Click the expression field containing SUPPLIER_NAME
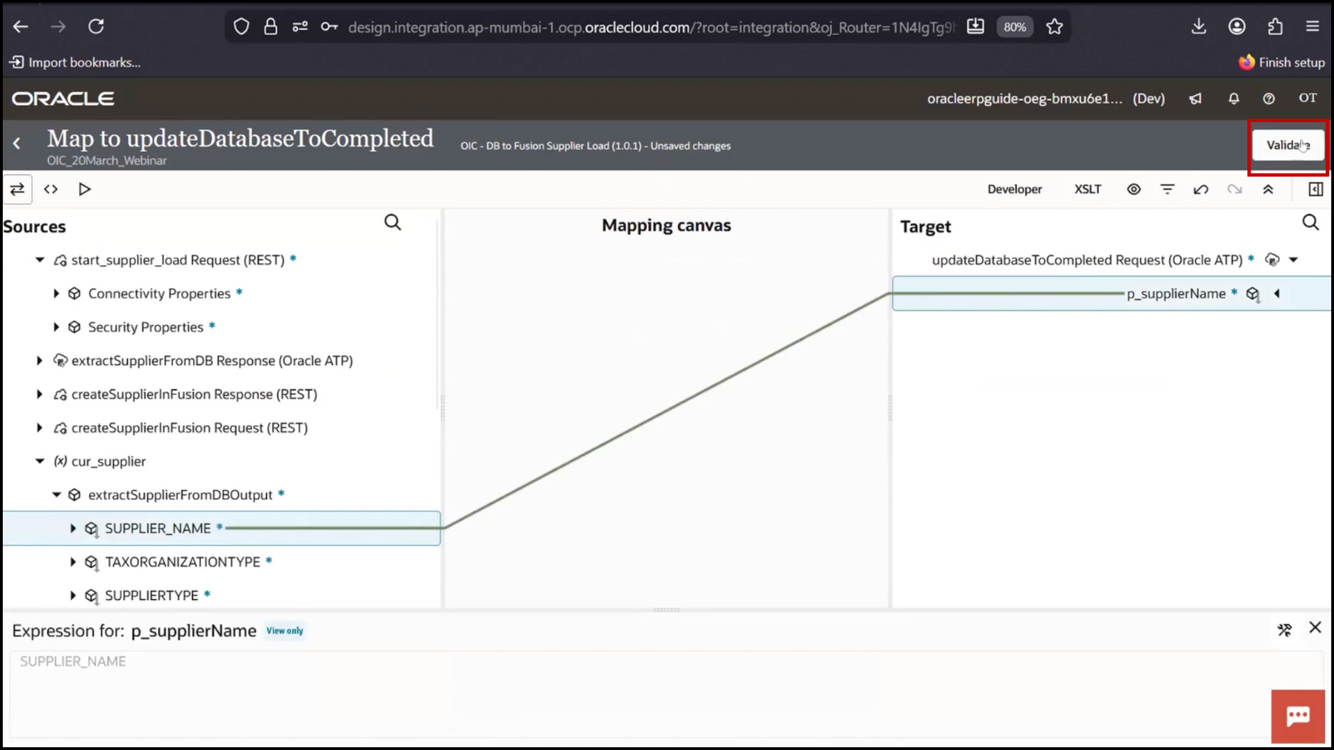The height and width of the screenshot is (750, 1334). coord(666,693)
